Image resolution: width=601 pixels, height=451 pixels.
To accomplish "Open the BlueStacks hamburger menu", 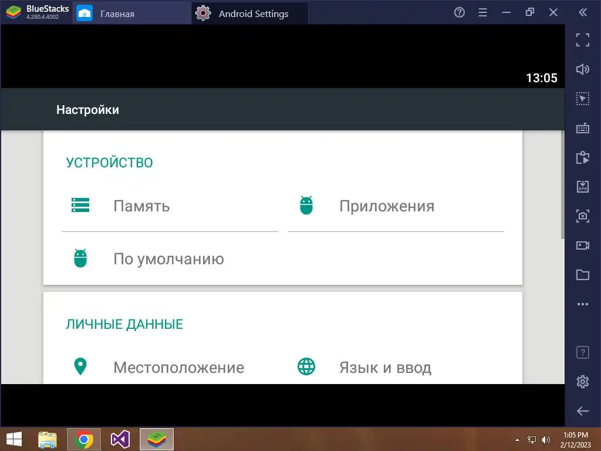I will (x=482, y=13).
